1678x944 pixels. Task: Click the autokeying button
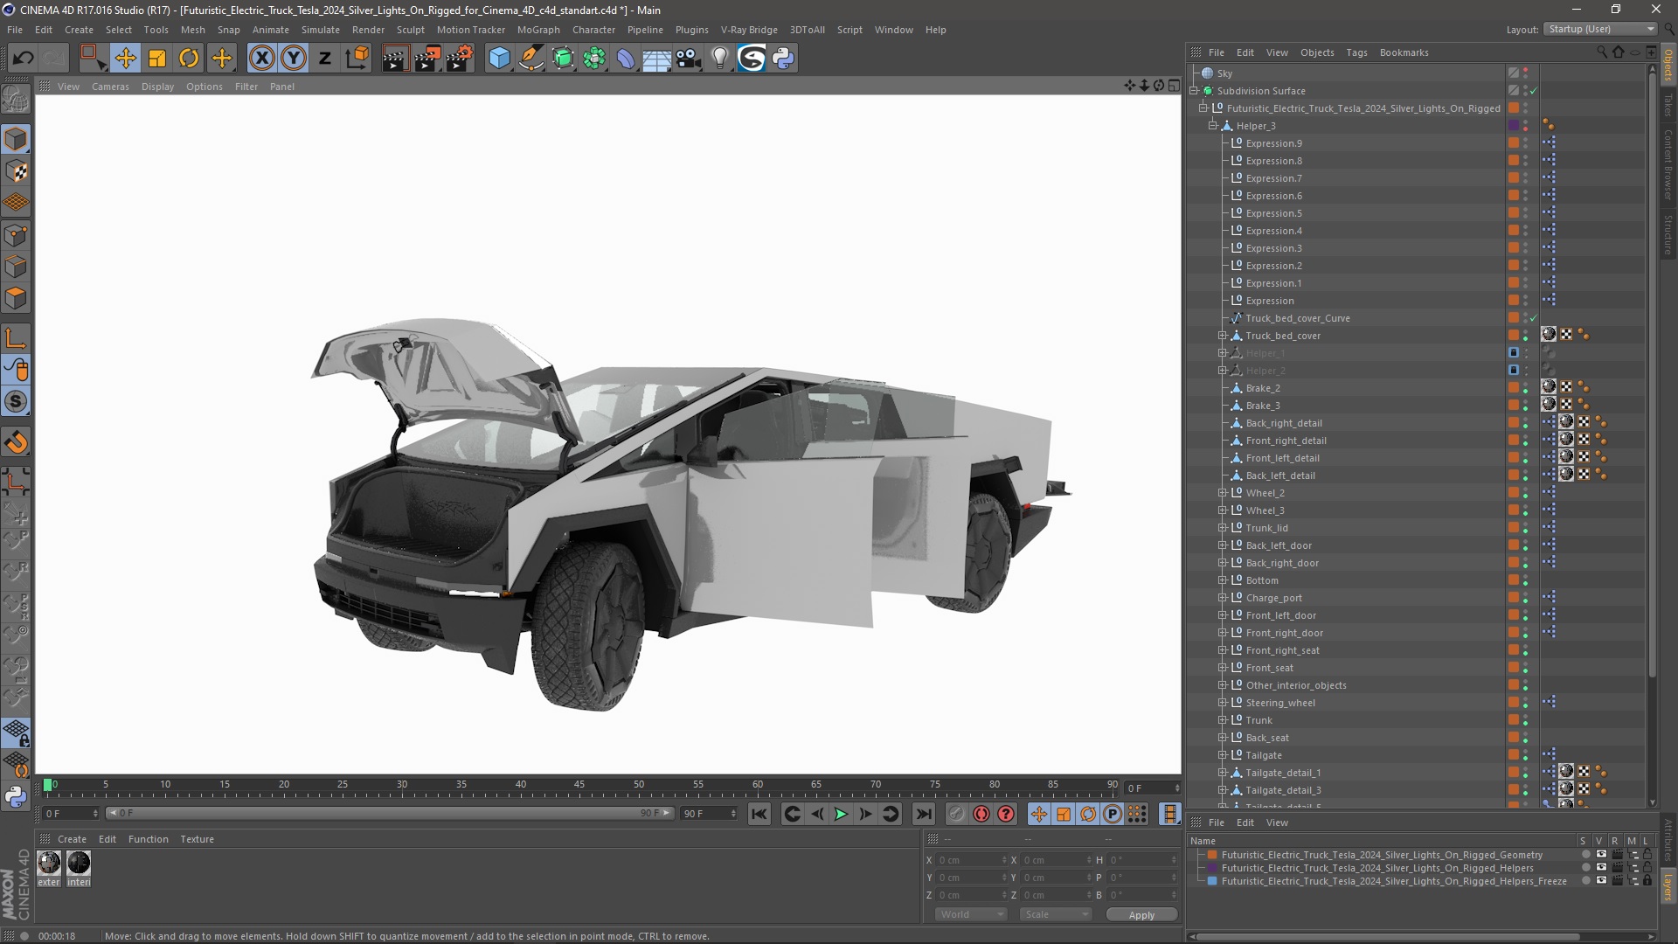coord(981,815)
